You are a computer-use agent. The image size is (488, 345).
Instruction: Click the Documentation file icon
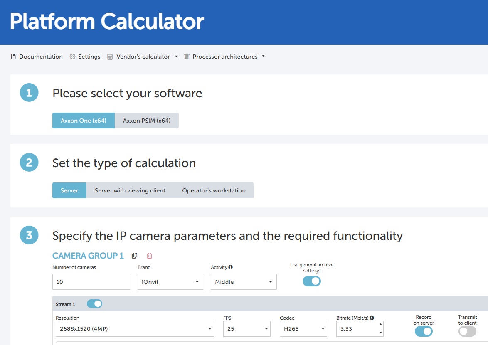(13, 57)
